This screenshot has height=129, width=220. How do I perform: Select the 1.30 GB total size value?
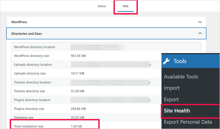click(x=76, y=126)
